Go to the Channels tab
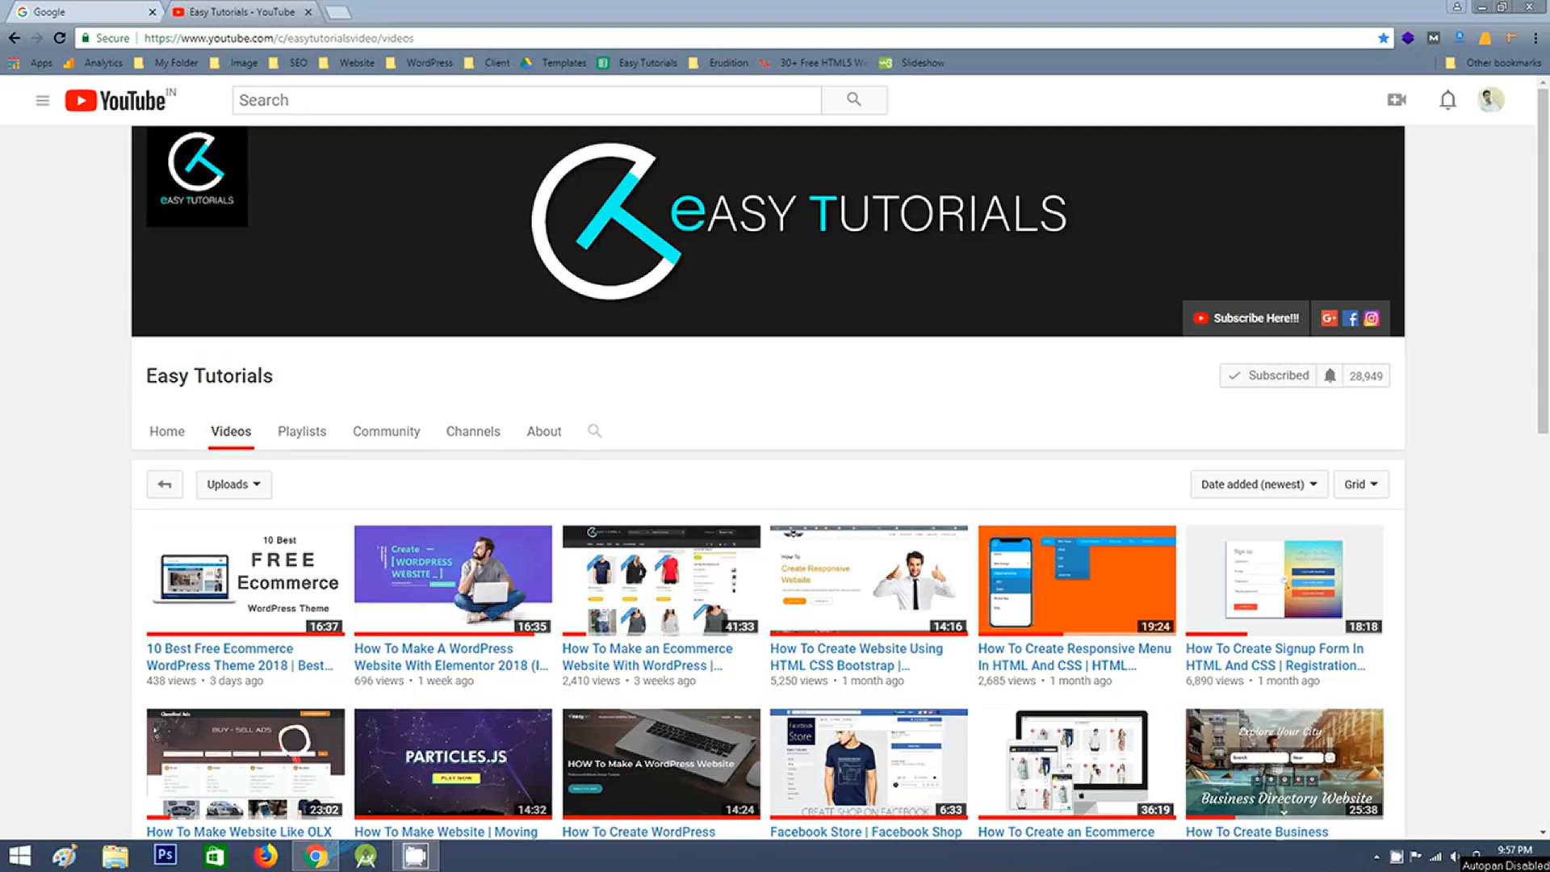 473,431
